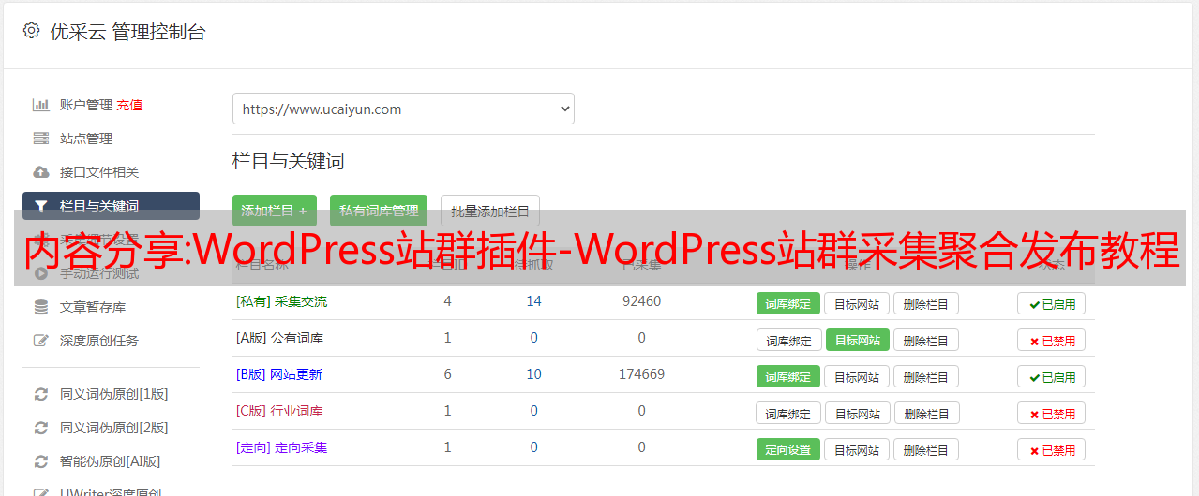This screenshot has width=1199, height=496.
Task: Open 深度原创任务 in the sidebar
Action: pos(99,341)
